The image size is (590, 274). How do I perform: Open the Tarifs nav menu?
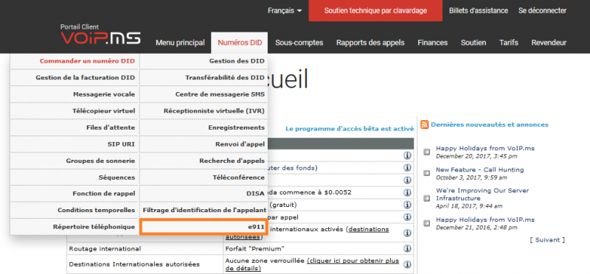(509, 43)
